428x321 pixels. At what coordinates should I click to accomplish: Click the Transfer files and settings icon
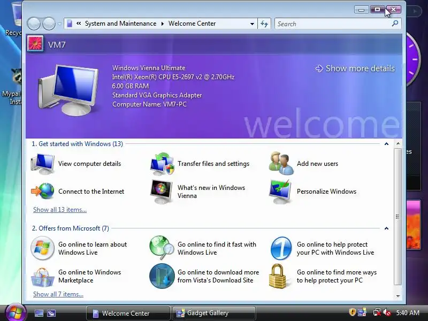coord(162,164)
